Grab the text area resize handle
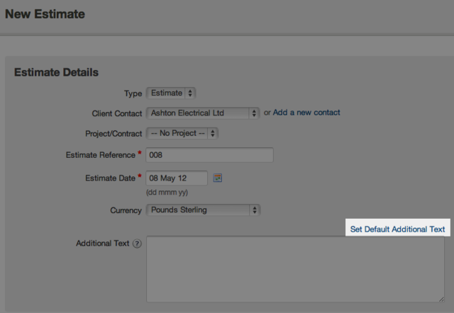This screenshot has height=313, width=454. point(441,299)
